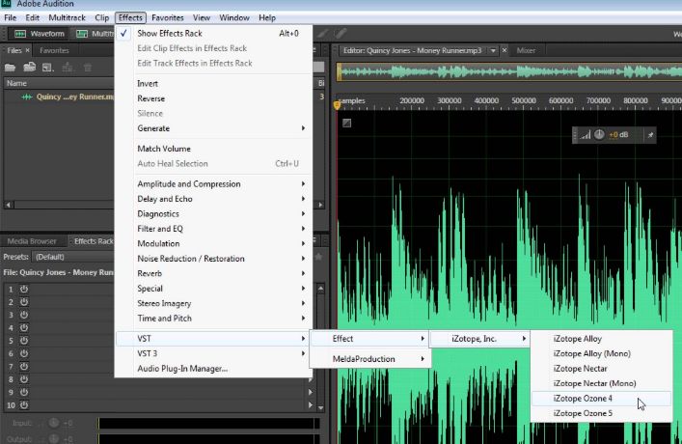682x444 pixels.
Task: Select iZotope Ozone 5 plug-in
Action: tap(601, 413)
